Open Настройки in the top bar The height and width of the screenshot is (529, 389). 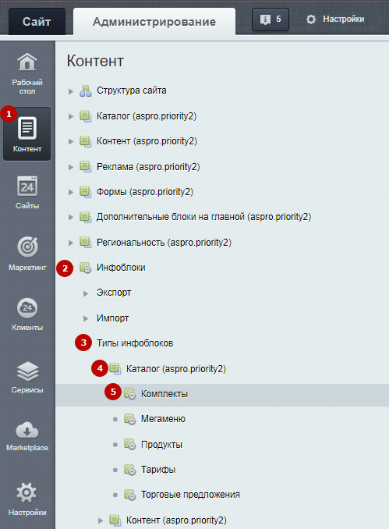[335, 20]
